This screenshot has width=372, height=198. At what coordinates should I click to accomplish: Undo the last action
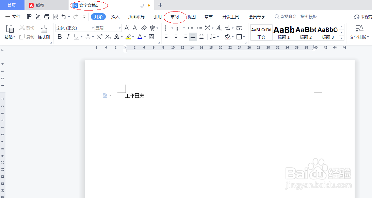pyautogui.click(x=64, y=17)
